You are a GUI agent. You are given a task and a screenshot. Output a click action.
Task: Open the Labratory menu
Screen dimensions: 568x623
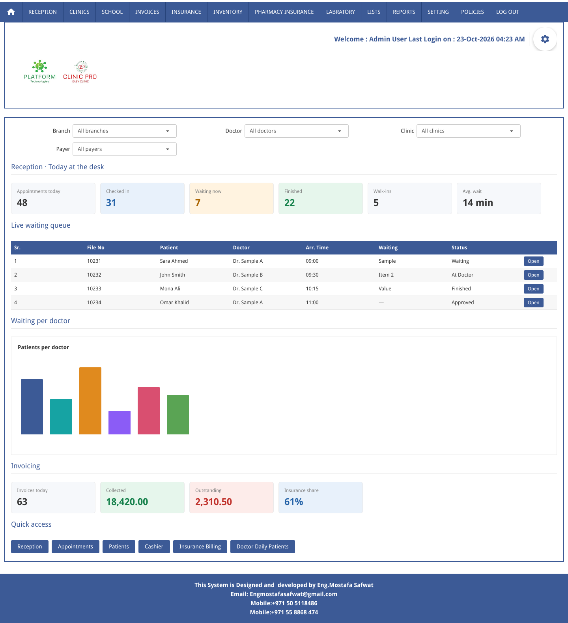click(x=340, y=12)
